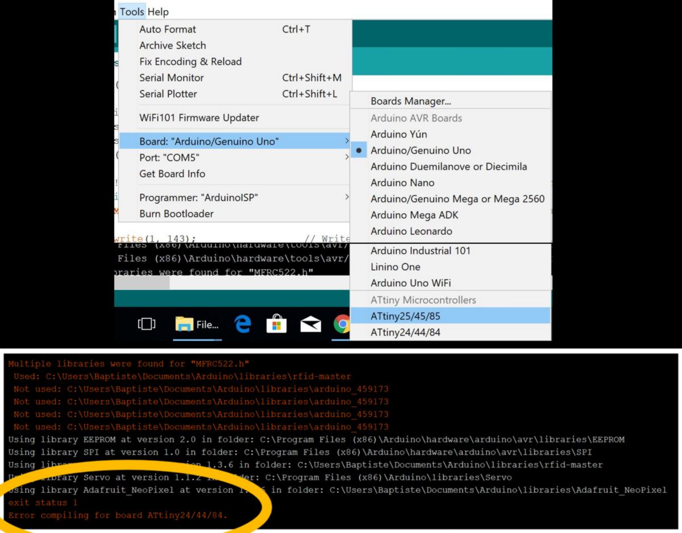Select the Arduino Leonardo board
The width and height of the screenshot is (682, 533).
451,231
